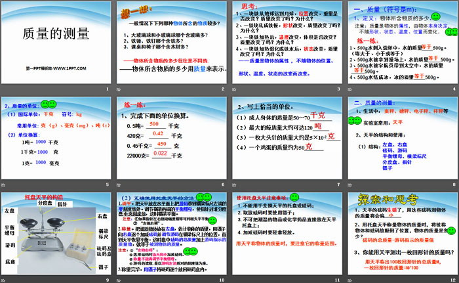This screenshot has width=459, height=283.
Task: Select the '托盘天平的构造' photo slide thumbnail
Action: point(56,234)
